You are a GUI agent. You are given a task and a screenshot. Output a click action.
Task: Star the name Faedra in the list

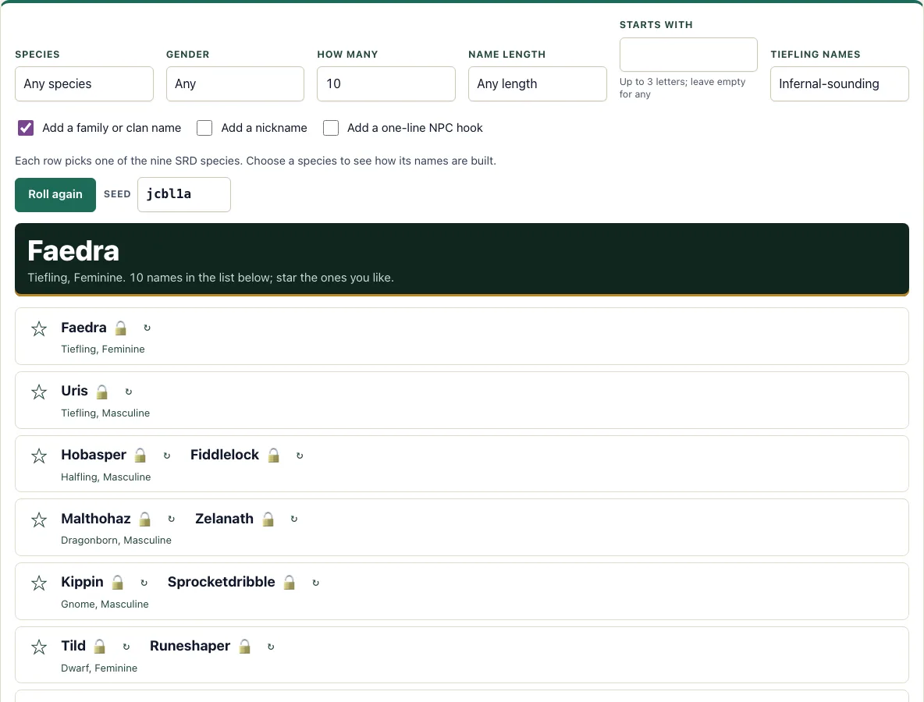coord(39,328)
